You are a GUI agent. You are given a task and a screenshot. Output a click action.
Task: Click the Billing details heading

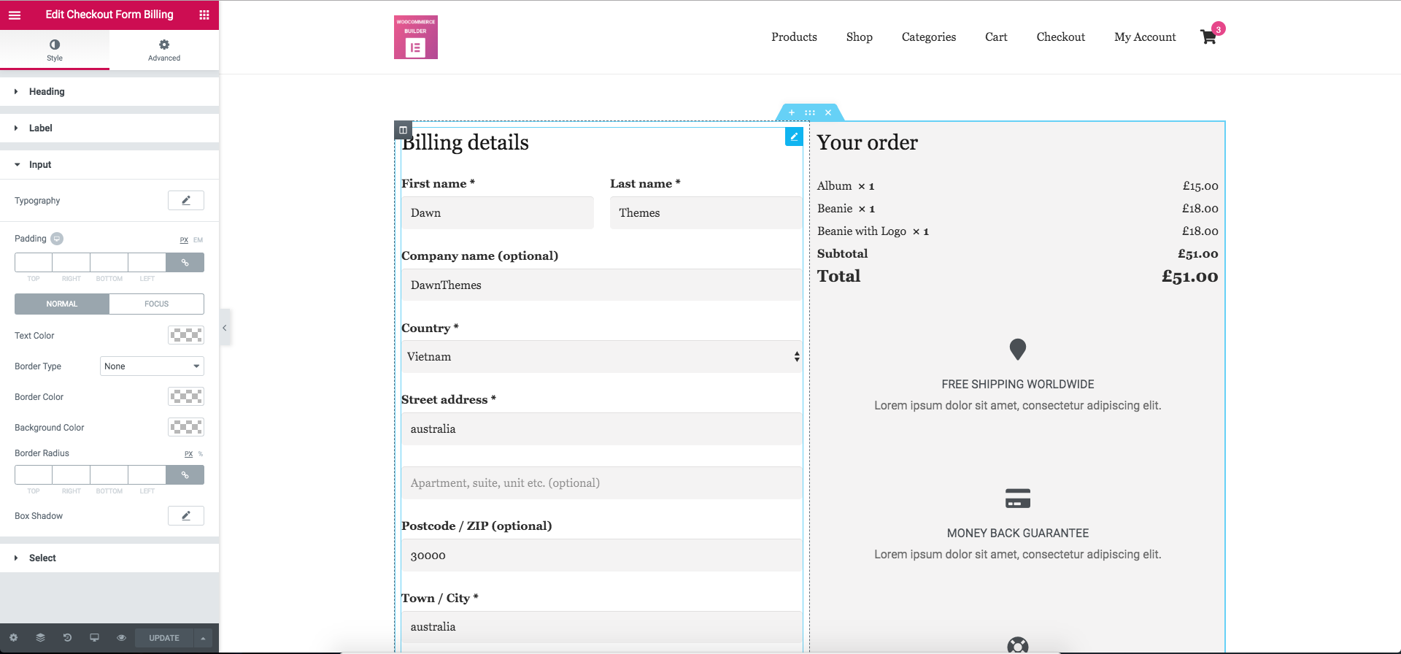coord(466,142)
